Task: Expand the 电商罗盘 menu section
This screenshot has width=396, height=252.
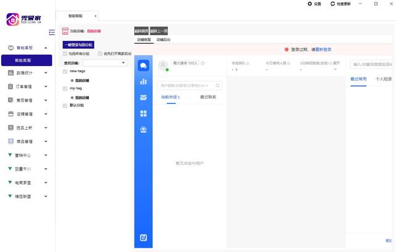Action: (46, 182)
